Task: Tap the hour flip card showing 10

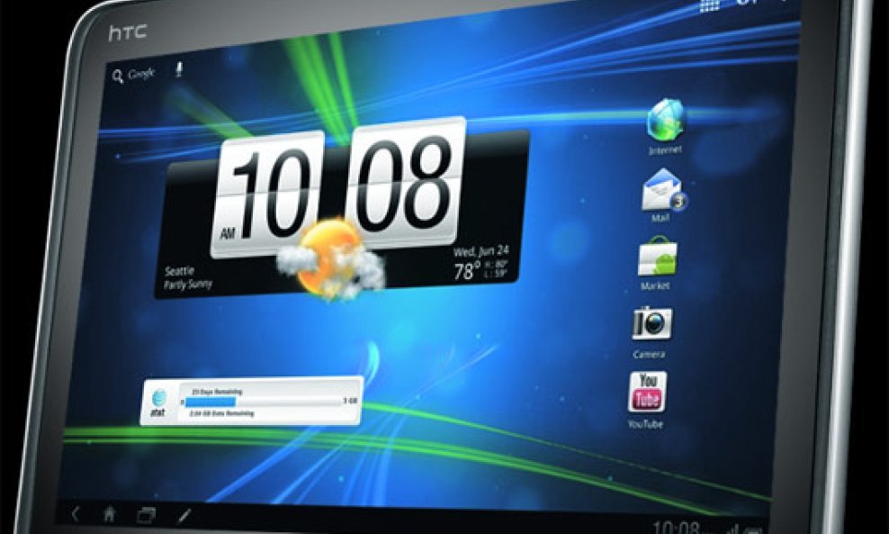Action: pos(266,193)
